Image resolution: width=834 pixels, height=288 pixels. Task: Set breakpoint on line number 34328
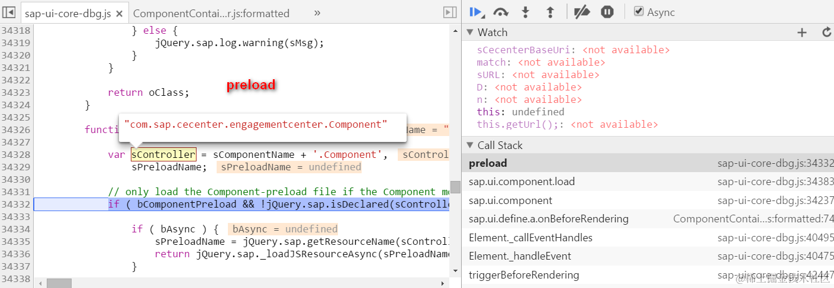pos(15,155)
